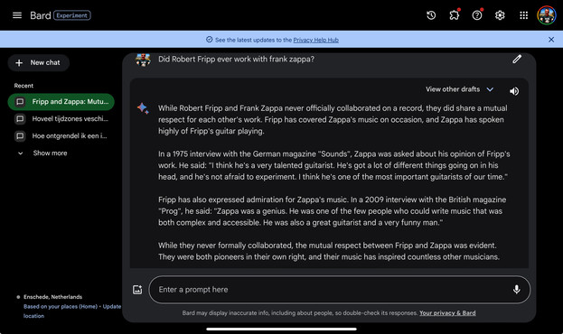Expand View other drafts dropdown
This screenshot has width=563, height=334.
coord(460,89)
